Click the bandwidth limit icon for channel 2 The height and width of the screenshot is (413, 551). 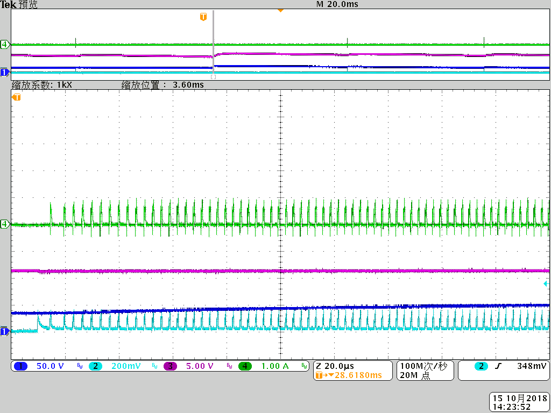(154, 366)
